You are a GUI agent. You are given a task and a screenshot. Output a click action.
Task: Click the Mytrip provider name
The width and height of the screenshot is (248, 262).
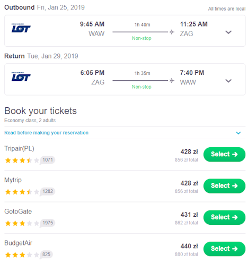[x=13, y=180]
